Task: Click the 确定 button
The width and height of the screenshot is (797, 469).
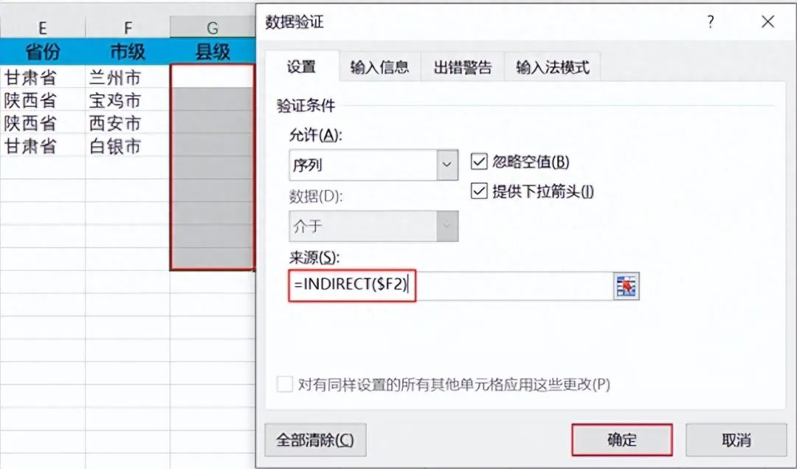Action: tap(621, 440)
